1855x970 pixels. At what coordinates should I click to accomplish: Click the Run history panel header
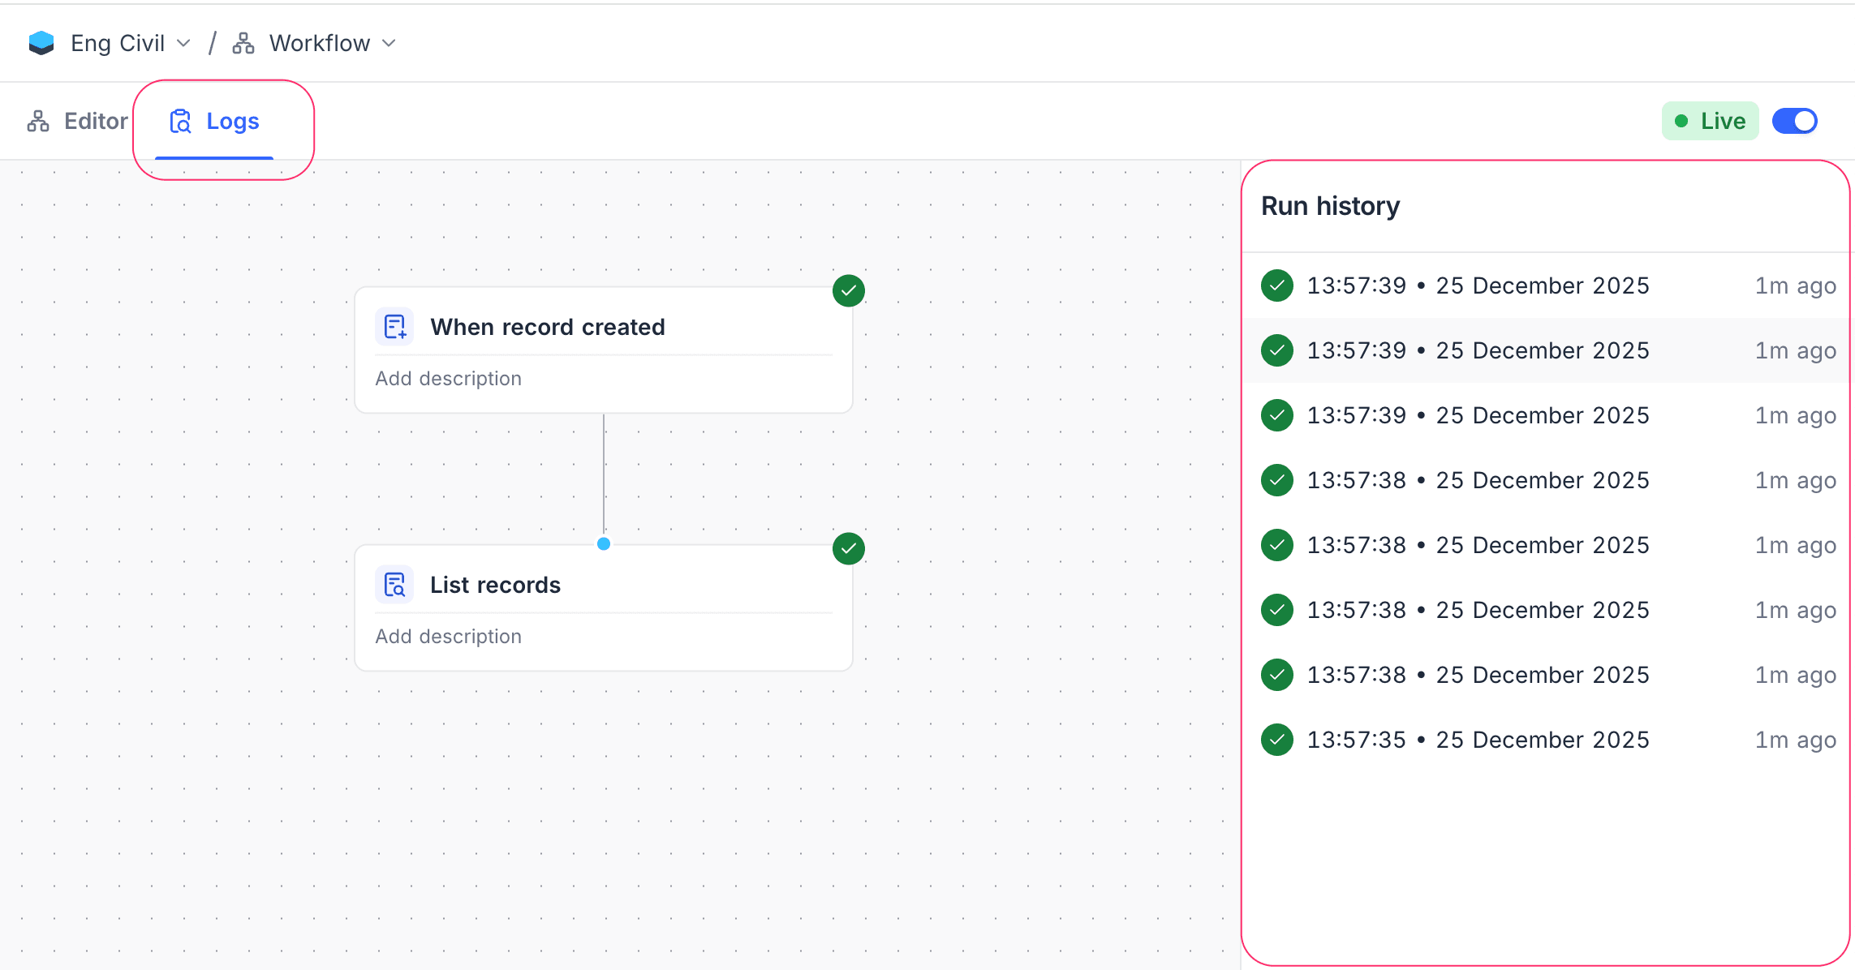(x=1330, y=206)
